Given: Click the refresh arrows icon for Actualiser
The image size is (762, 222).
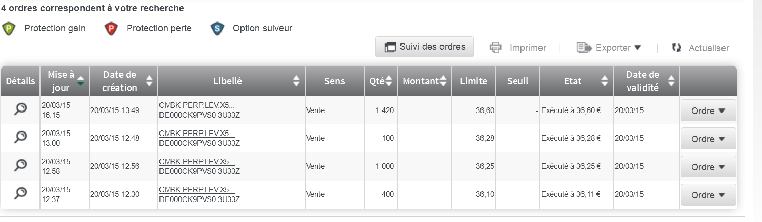Looking at the screenshot, I should [676, 48].
